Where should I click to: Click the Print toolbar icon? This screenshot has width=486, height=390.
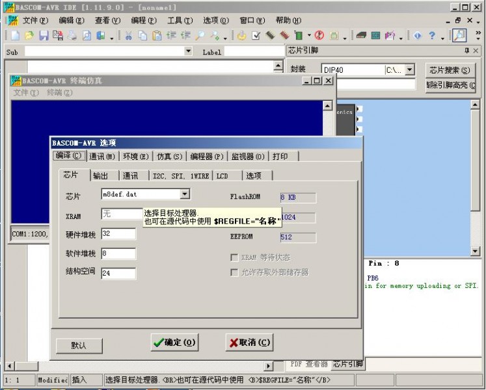(72, 35)
